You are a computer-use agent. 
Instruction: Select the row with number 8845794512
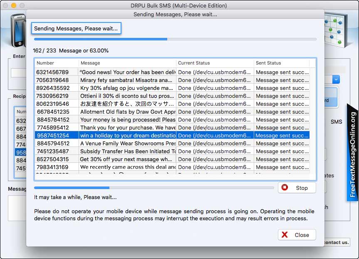pyautogui.click(x=172, y=143)
